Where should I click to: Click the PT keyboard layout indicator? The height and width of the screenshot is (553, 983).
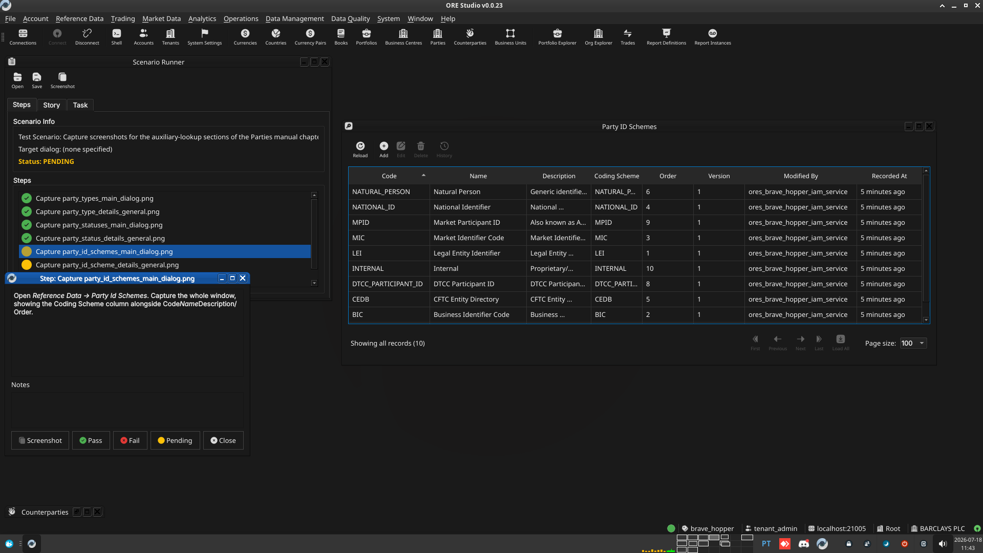pos(766,544)
